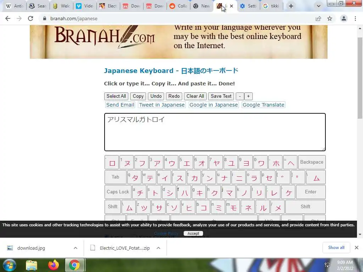363x272 pixels.
Task: Close the active Japanese keyboard tab
Action: click(x=231, y=6)
